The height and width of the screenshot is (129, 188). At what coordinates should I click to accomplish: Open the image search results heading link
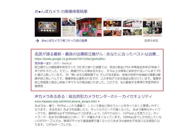pyautogui.click(x=61, y=12)
